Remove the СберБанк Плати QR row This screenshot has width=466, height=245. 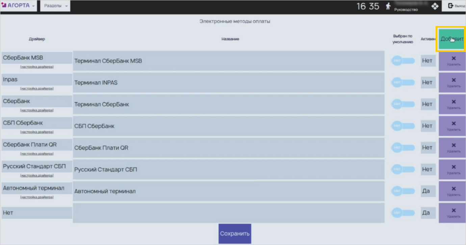coord(452,148)
